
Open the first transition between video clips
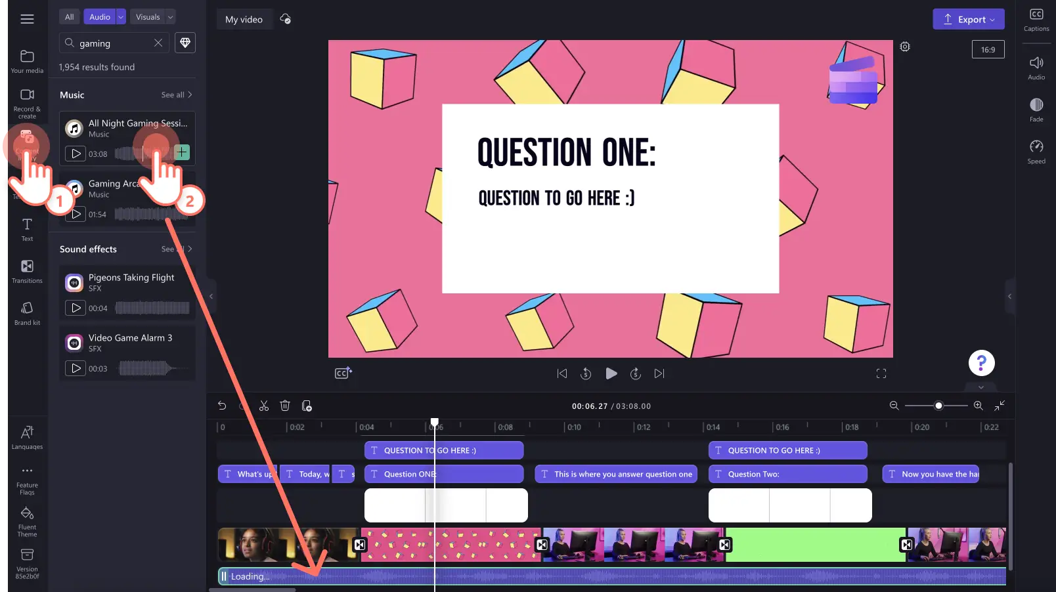pos(360,545)
